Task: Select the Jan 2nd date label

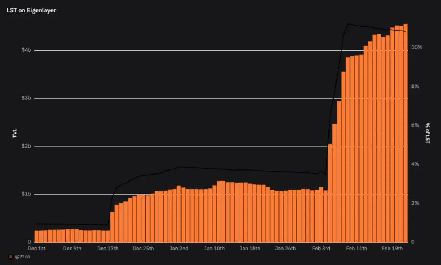Action: click(179, 249)
